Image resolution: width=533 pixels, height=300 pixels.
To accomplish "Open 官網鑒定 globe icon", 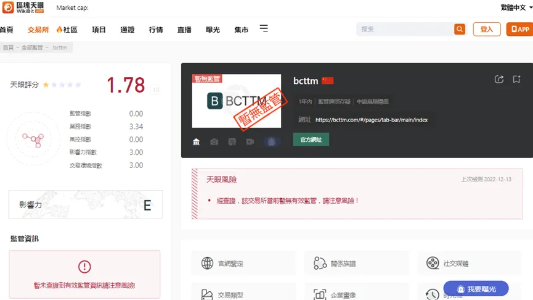I will [208, 263].
